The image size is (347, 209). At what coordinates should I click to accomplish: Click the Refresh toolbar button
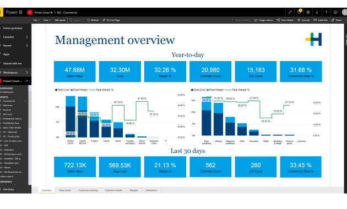[93, 20]
